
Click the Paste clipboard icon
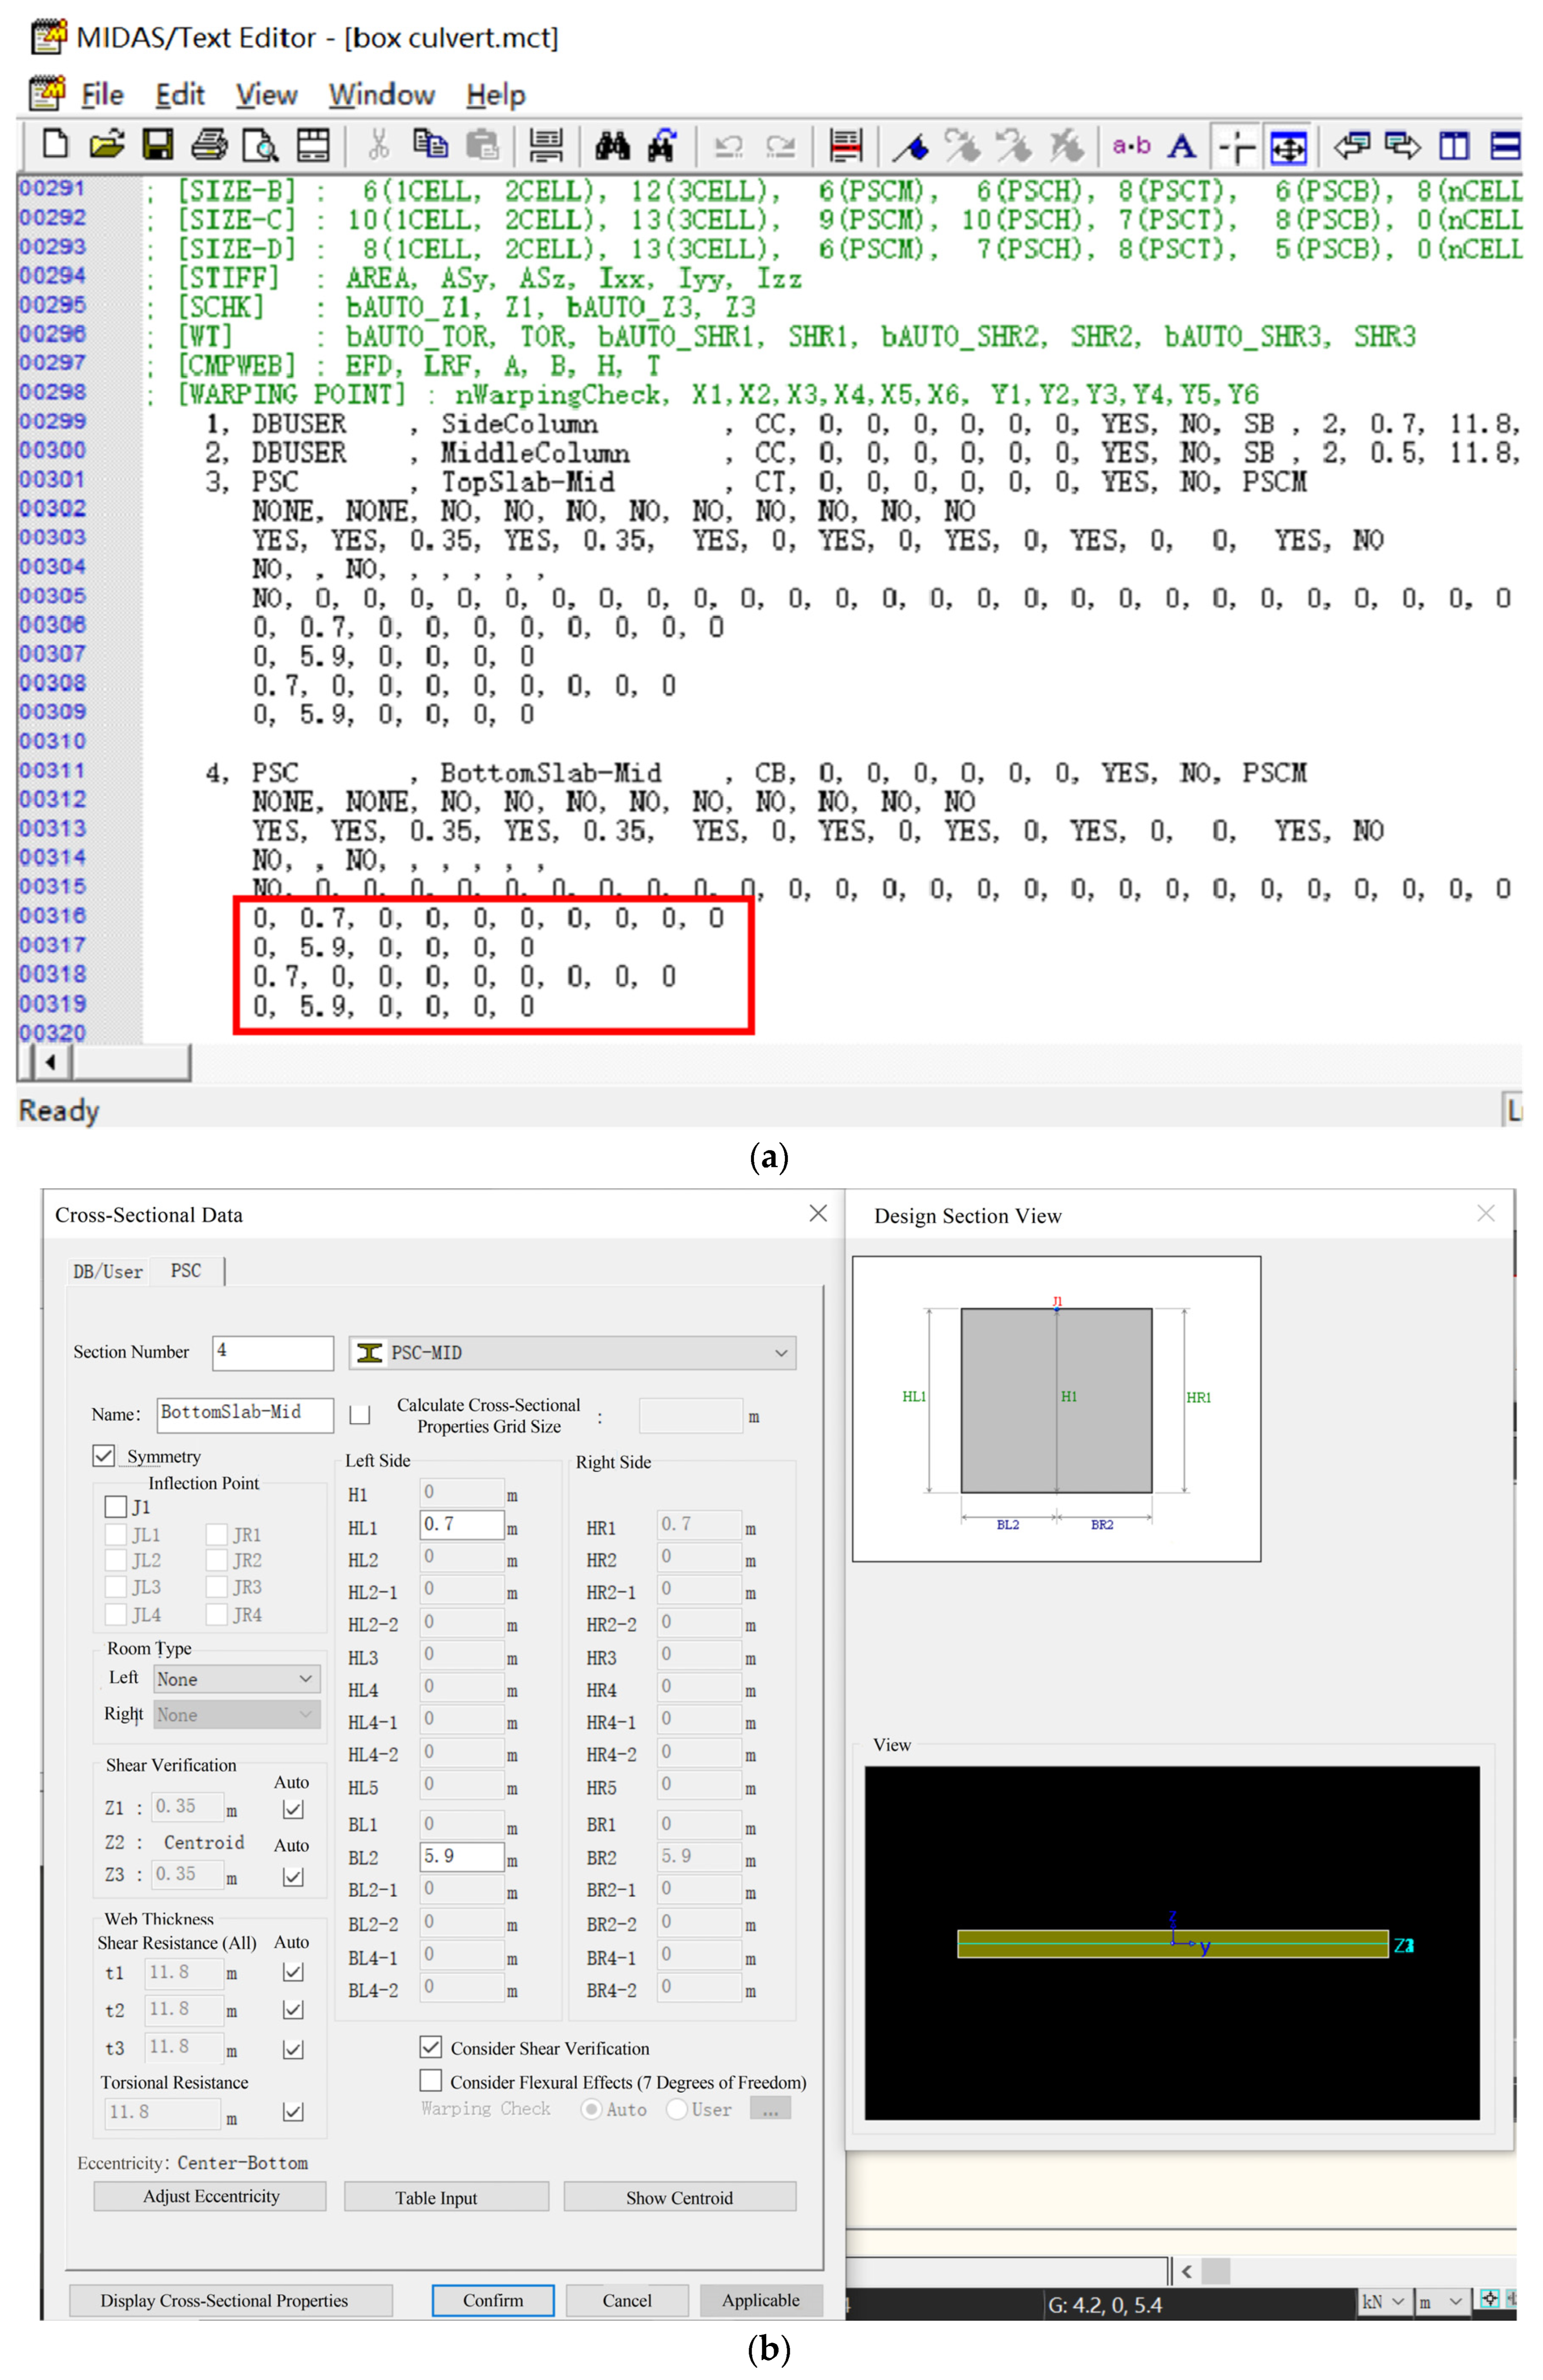click(x=483, y=146)
